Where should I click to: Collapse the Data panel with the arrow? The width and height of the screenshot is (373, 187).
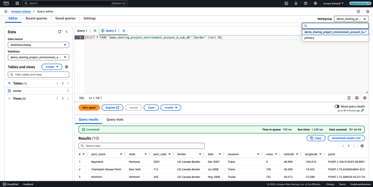67,32
